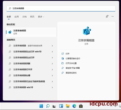
Task: Expand chevron for 查看网络搜索结果 row
Action: click(52, 46)
